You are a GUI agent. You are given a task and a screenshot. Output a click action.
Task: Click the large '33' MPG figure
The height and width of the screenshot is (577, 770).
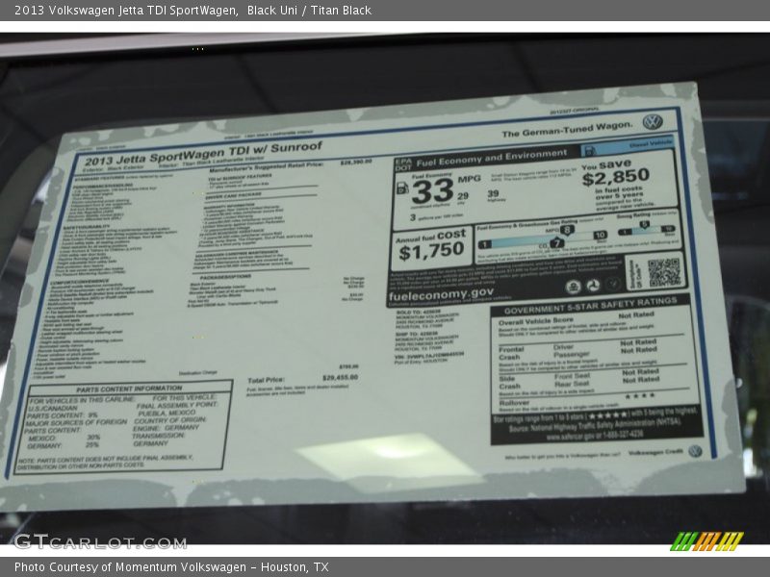432,190
